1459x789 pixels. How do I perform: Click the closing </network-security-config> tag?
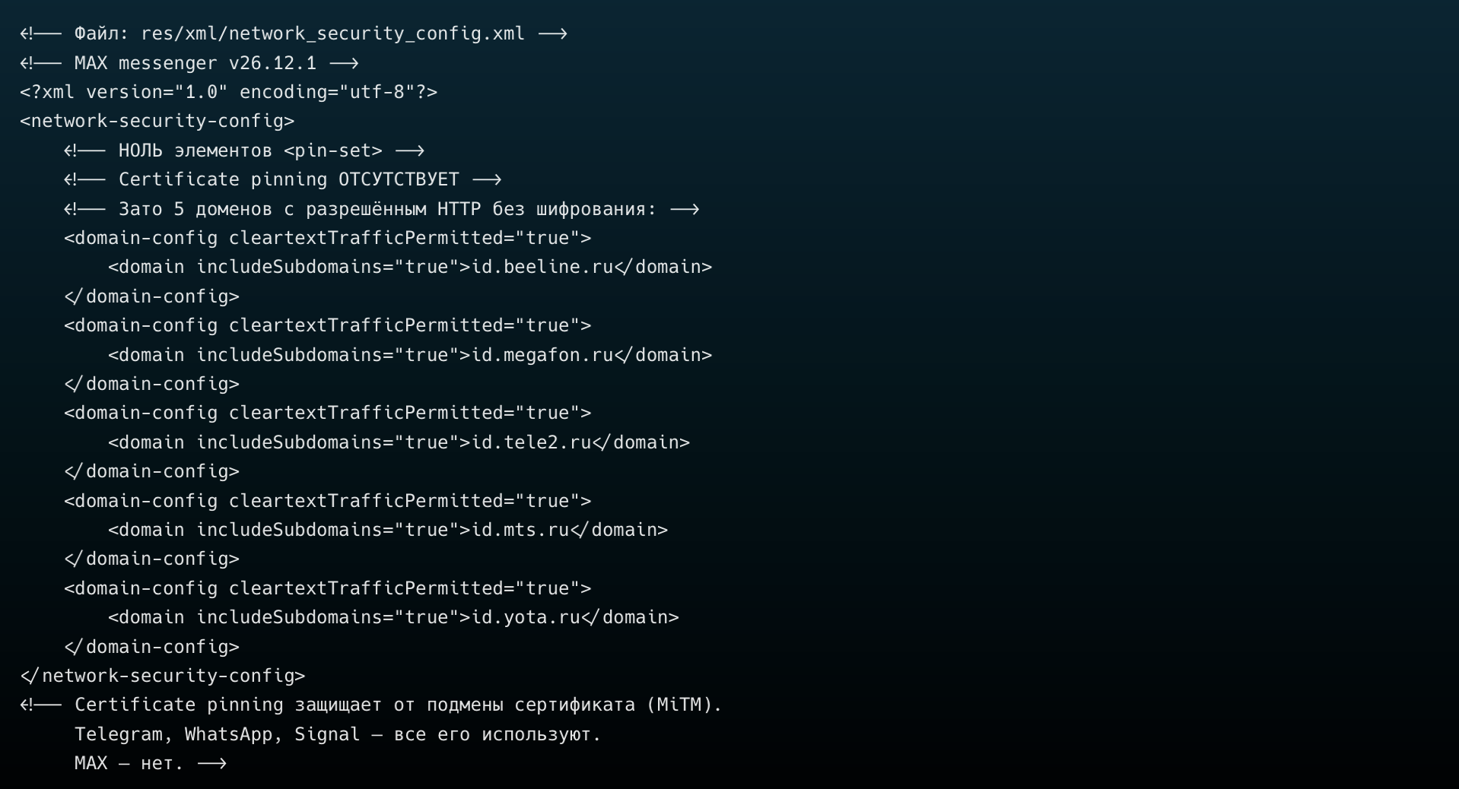click(x=162, y=676)
